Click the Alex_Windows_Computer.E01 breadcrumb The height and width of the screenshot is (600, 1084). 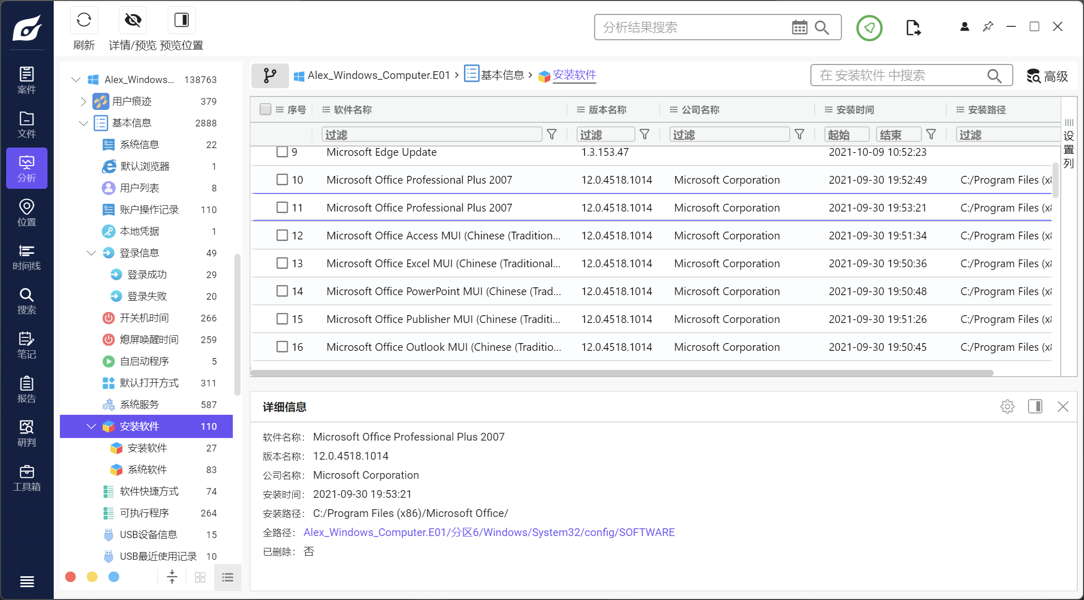[372, 75]
